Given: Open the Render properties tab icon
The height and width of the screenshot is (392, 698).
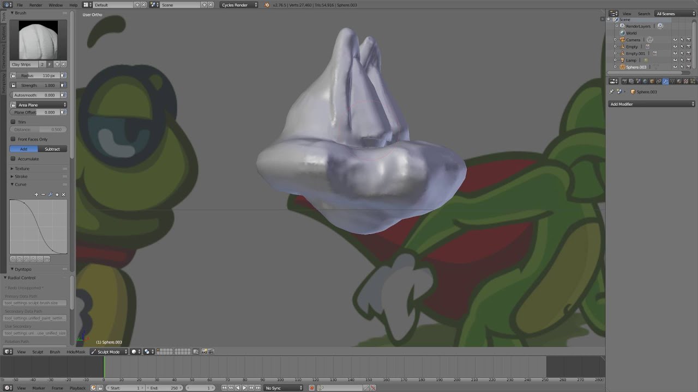Looking at the screenshot, I should click(624, 81).
